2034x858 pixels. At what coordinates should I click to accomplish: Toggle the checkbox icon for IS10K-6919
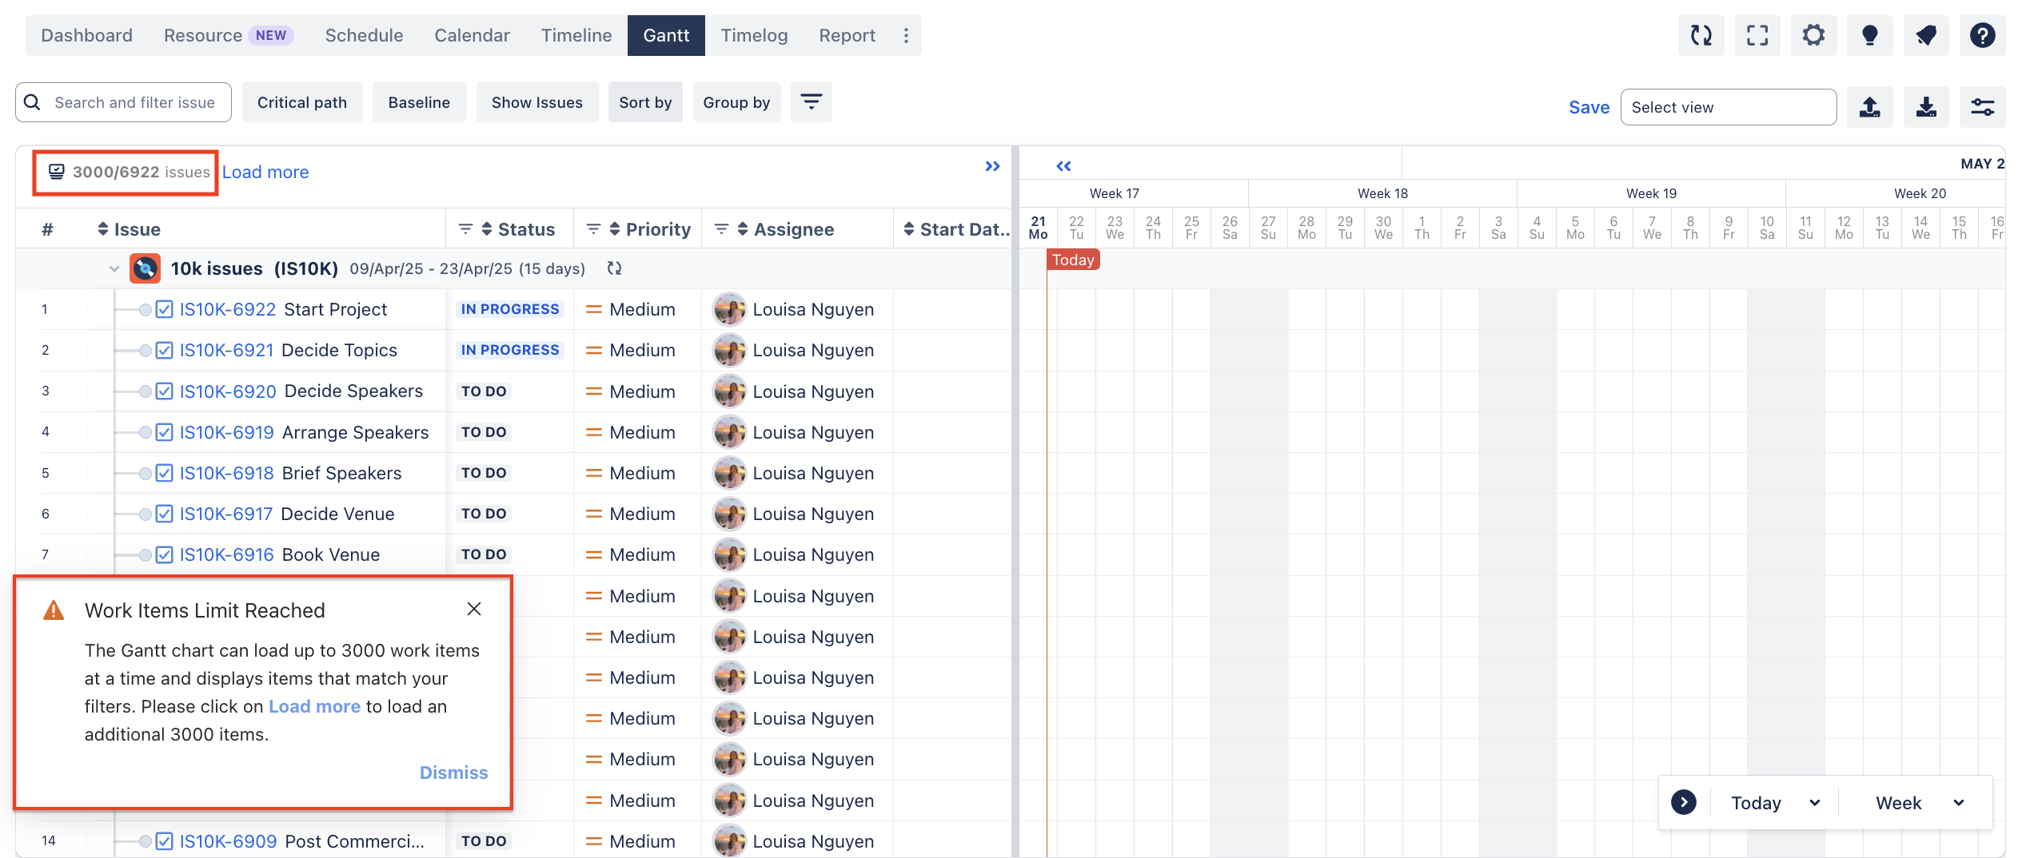click(164, 433)
